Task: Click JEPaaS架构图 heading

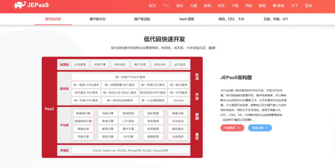Action: click(x=236, y=78)
